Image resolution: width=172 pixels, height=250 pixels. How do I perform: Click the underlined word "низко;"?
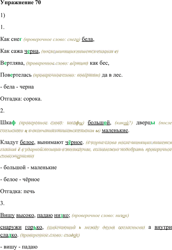click(62, 216)
